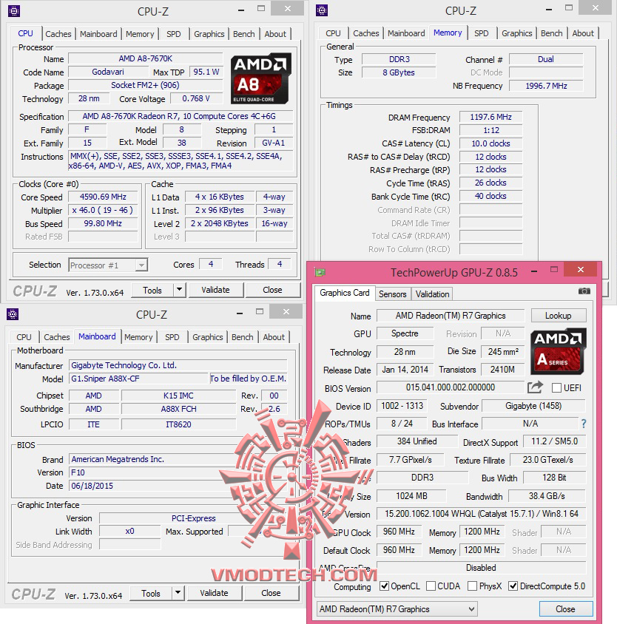Image resolution: width=617 pixels, height=624 pixels.
Task: Maximize the CPU-Z Mainboard window
Action: 260,311
